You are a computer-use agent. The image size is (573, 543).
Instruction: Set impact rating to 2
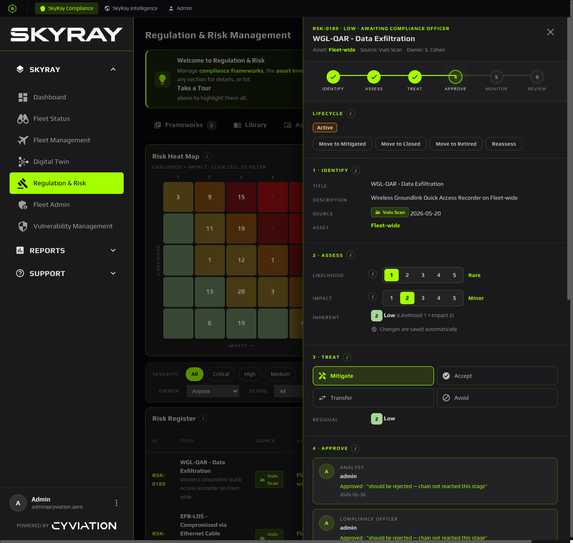click(x=407, y=298)
